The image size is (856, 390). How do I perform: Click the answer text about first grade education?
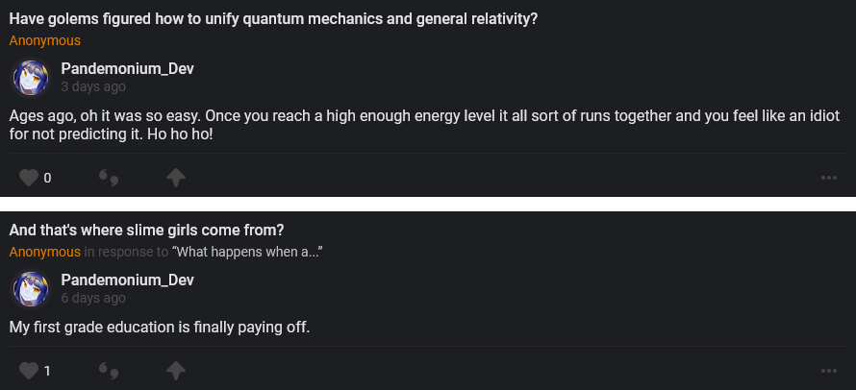tap(160, 327)
